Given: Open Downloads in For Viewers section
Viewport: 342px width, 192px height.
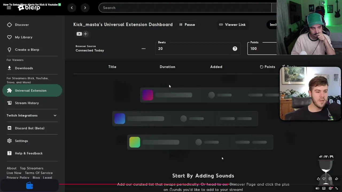Looking at the screenshot, I should click(24, 68).
